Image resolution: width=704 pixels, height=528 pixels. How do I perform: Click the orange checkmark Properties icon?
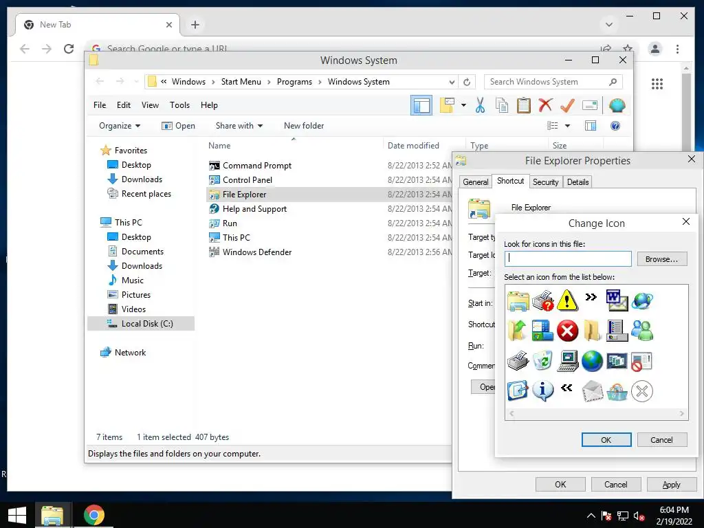567,105
